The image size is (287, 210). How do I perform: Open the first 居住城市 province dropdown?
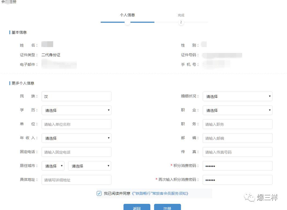(53, 166)
